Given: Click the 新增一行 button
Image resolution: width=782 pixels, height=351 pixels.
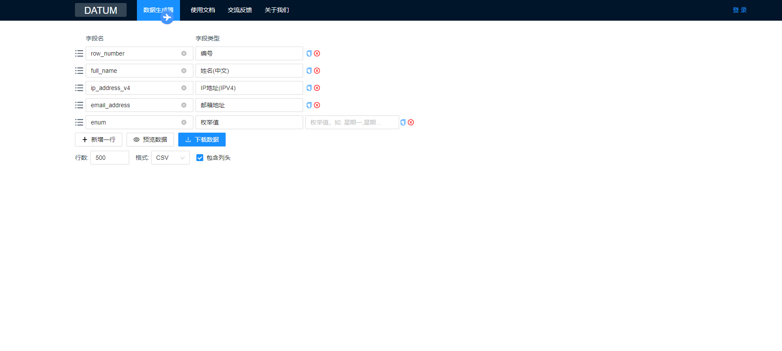Looking at the screenshot, I should [x=99, y=140].
